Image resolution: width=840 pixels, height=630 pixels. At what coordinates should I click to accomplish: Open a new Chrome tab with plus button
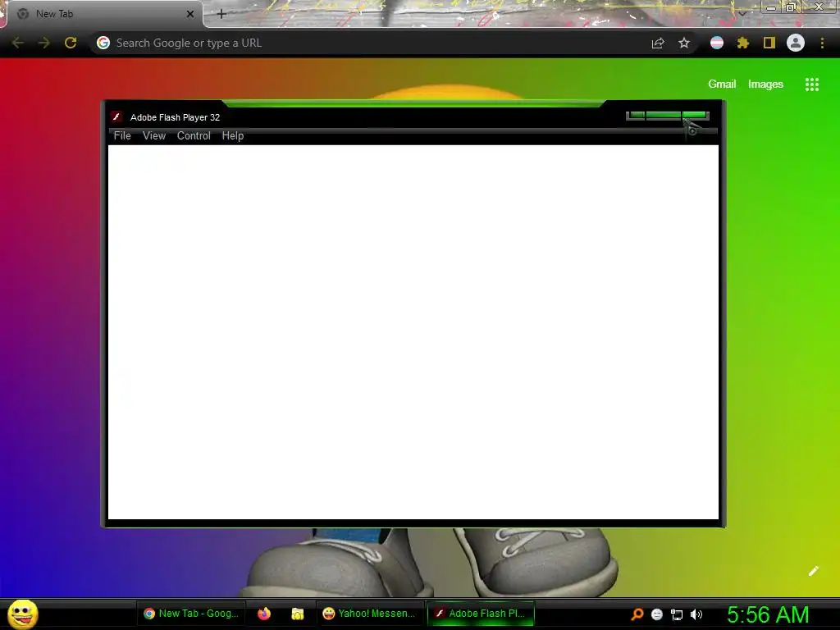click(x=221, y=14)
